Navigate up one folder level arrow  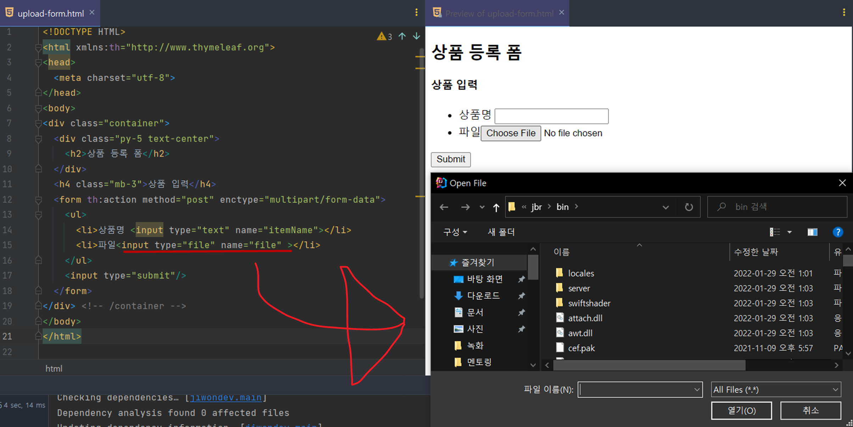click(496, 207)
